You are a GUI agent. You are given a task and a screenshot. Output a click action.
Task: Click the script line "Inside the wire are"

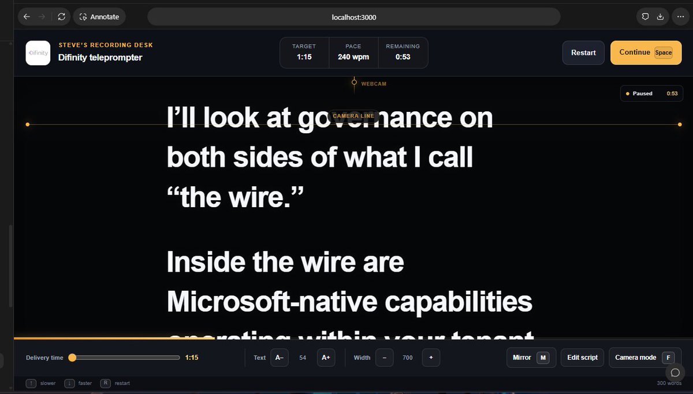tap(285, 263)
